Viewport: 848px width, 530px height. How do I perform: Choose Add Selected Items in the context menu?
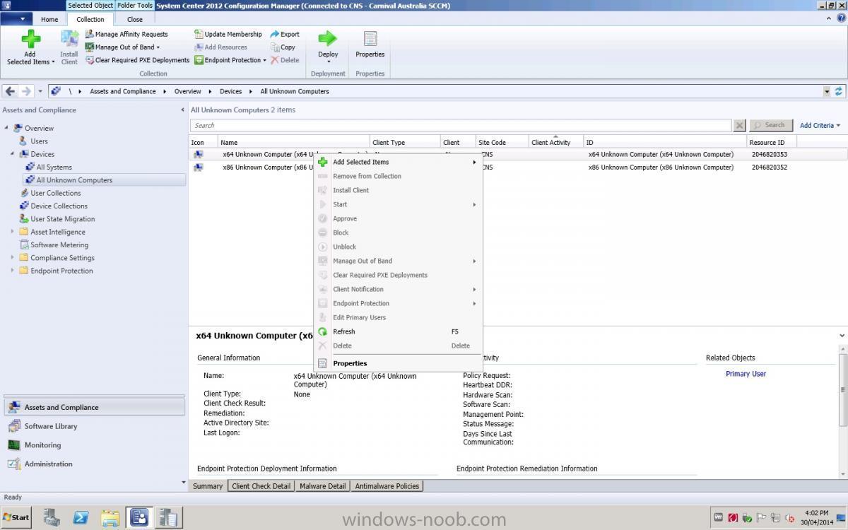pos(398,162)
